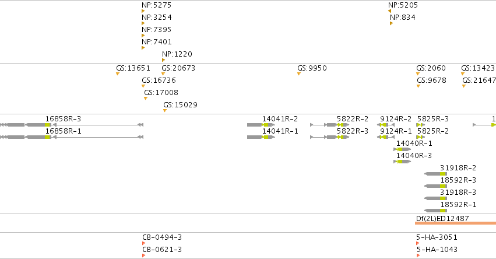Screen dimensions: 496x259
Task: Select the 14041R-1 transcript label
Action: pyautogui.click(x=280, y=131)
